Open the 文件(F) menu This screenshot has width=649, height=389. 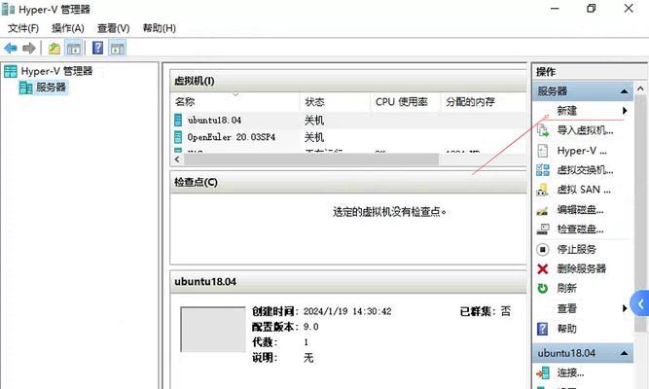[x=23, y=28]
